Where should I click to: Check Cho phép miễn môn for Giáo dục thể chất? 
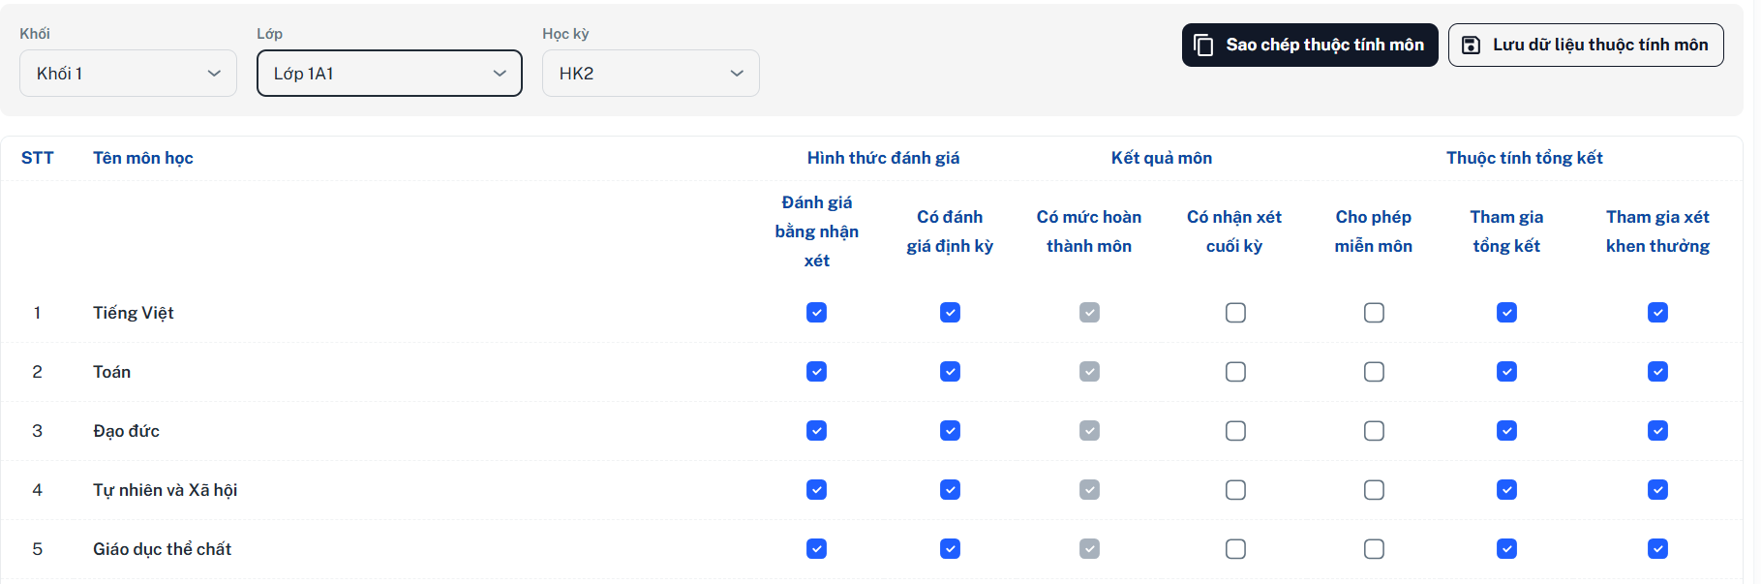click(x=1374, y=549)
